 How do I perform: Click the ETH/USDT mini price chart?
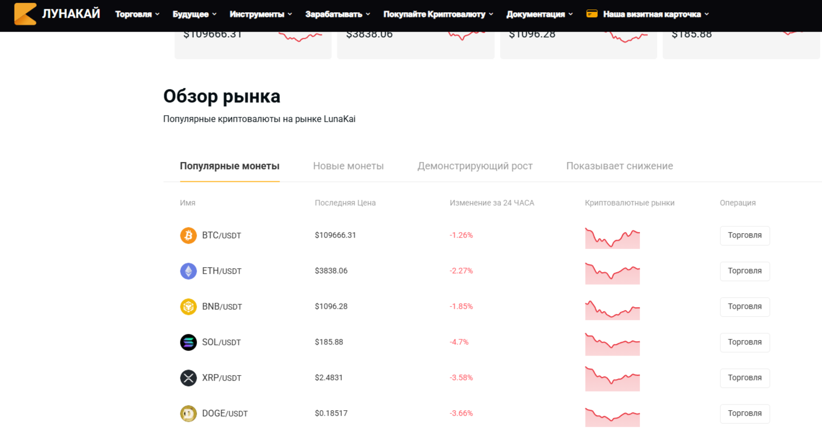tap(612, 273)
